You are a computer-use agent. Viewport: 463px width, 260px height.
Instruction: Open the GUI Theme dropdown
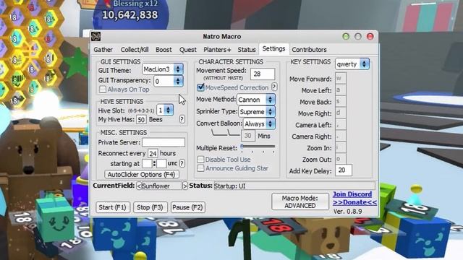tap(163, 69)
